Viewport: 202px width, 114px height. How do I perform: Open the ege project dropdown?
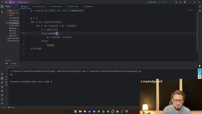coord(13,2)
